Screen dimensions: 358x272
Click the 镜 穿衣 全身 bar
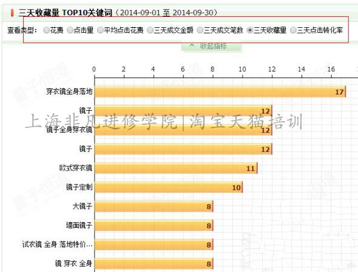154,264
